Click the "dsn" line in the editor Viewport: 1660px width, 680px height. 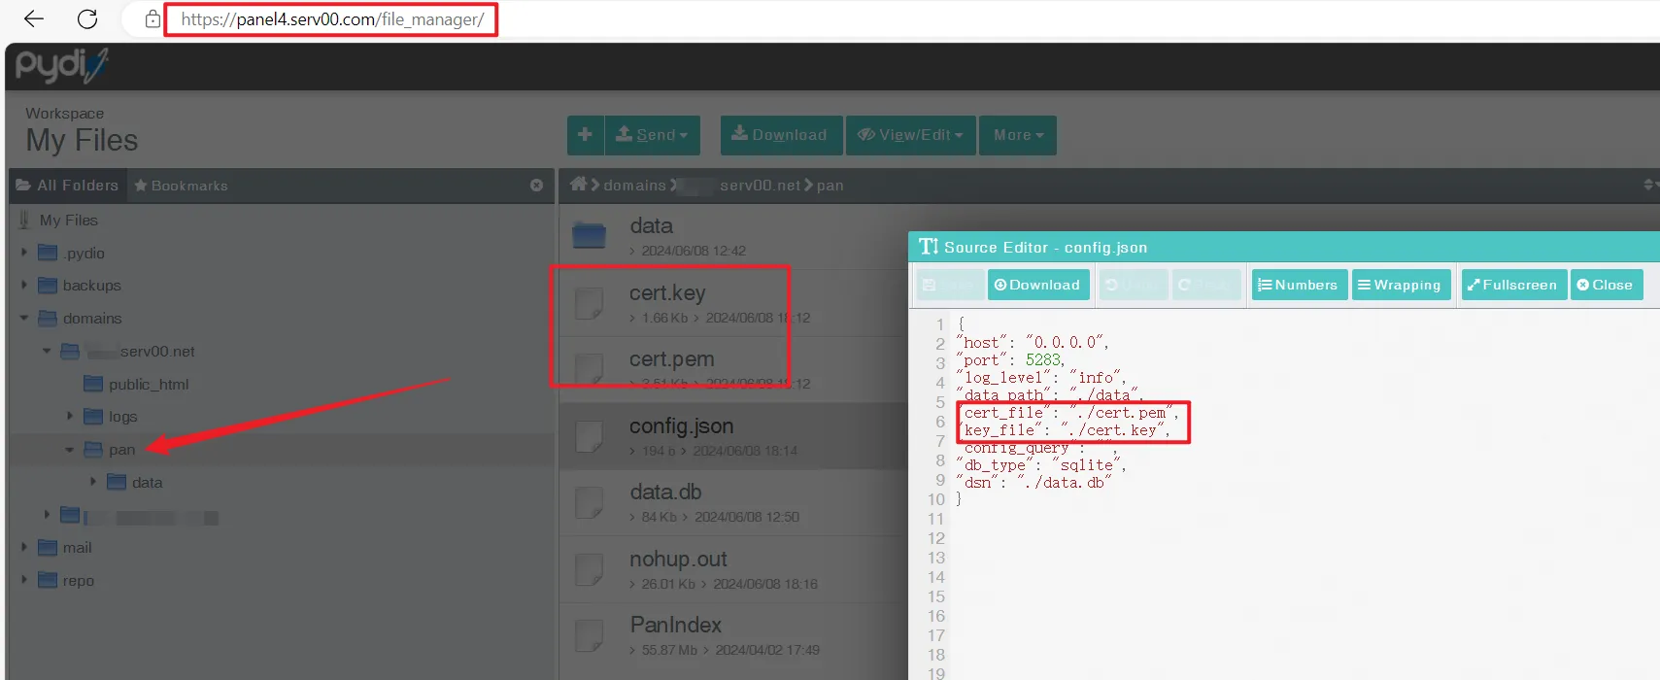(x=1034, y=483)
